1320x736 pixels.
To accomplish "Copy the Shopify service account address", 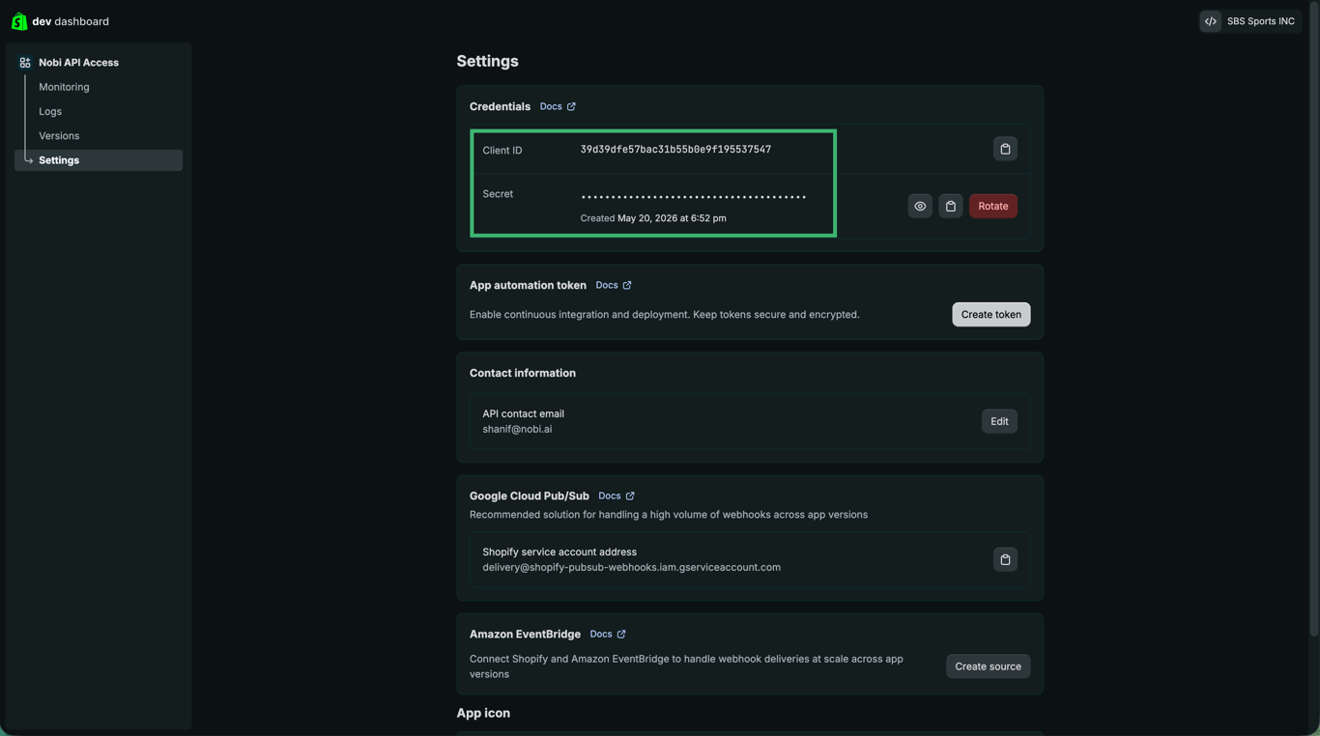I will (x=1005, y=560).
